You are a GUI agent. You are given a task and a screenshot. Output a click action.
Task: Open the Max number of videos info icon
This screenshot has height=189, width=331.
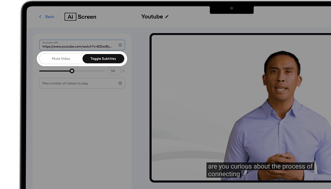click(x=120, y=83)
